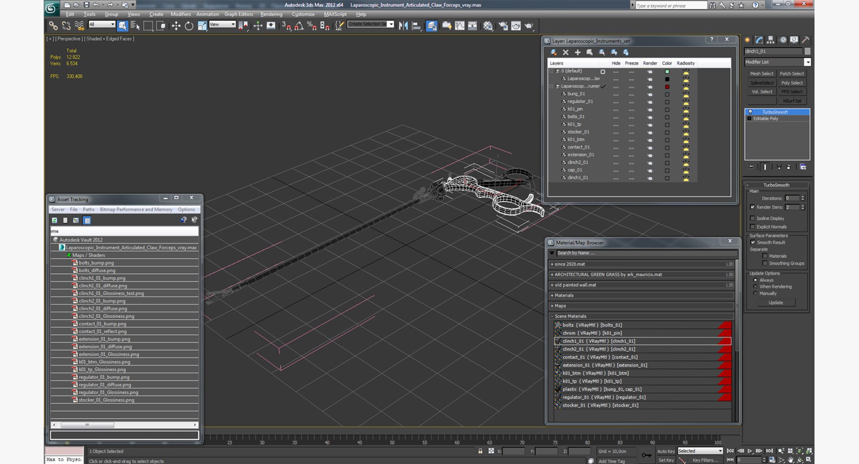Click the Poly Select button
This screenshot has height=464, width=859.
pyautogui.click(x=792, y=83)
